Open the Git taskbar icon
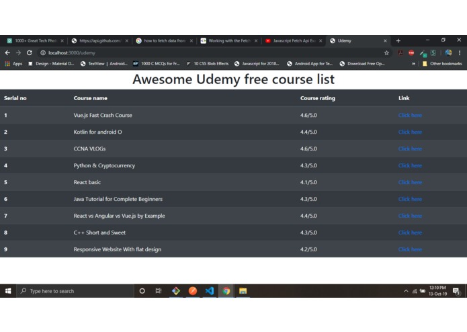The image size is (467, 332). click(176, 291)
